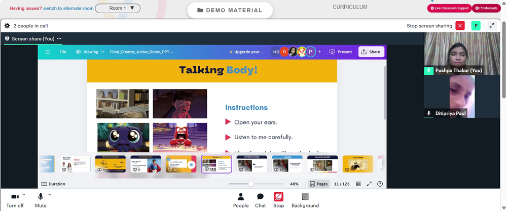Open the green P profile avatar
The image size is (507, 211).
pyautogui.click(x=476, y=26)
